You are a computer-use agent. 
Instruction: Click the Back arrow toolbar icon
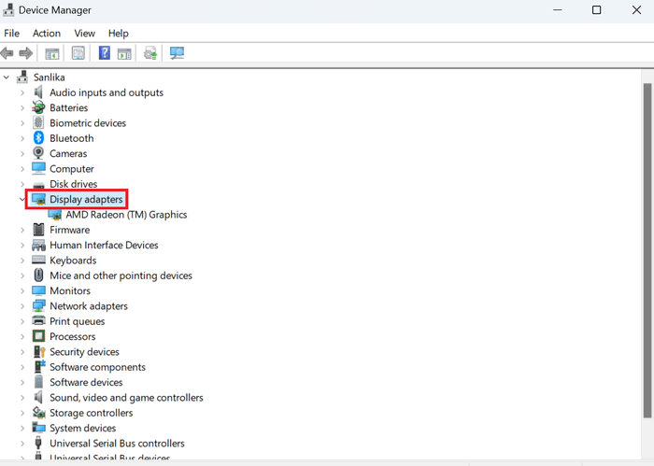(x=7, y=53)
